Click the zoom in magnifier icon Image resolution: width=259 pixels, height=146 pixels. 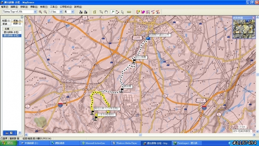coord(40,12)
